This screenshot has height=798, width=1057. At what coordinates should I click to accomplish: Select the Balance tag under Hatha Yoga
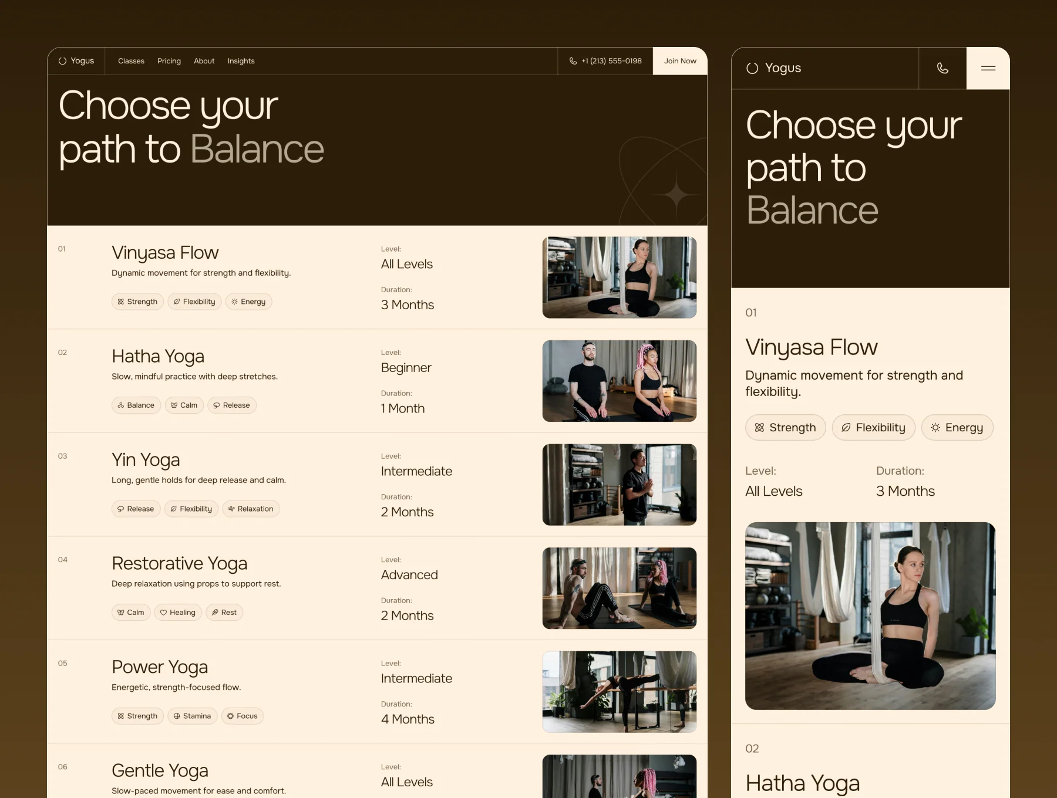click(x=136, y=405)
